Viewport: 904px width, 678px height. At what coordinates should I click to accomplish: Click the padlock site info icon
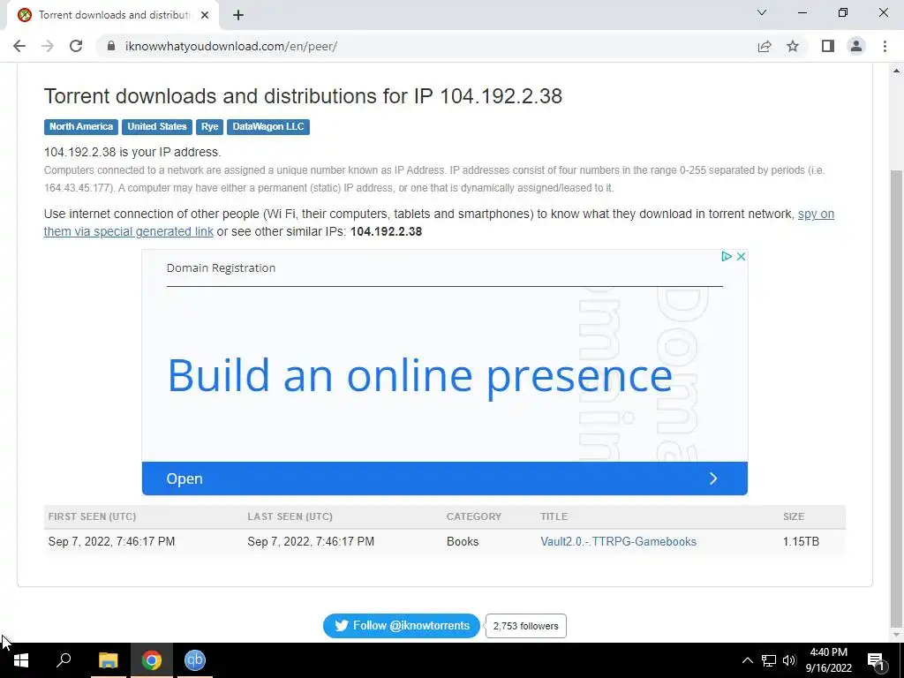tap(111, 46)
